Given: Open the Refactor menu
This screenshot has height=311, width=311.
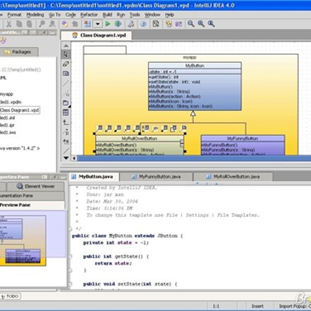Looking at the screenshot, I should (x=89, y=15).
